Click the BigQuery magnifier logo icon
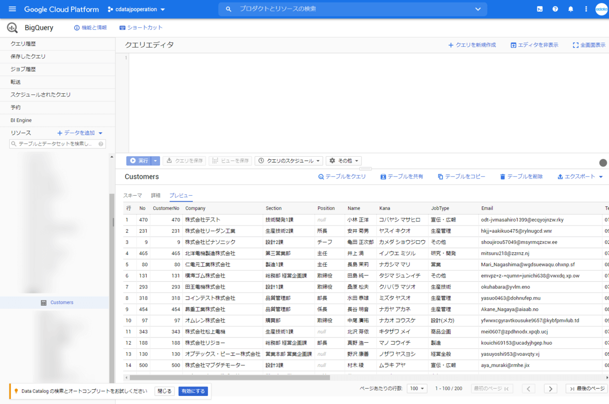 click(x=13, y=28)
